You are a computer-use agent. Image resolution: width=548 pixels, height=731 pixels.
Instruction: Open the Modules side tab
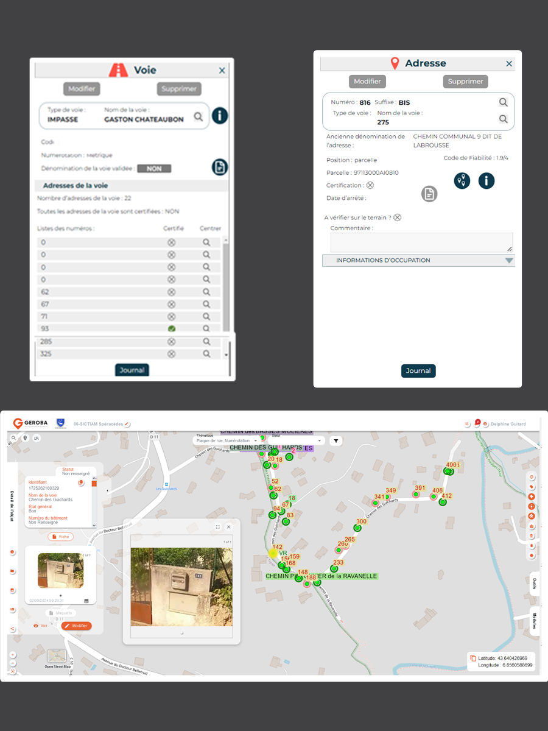pos(534,621)
